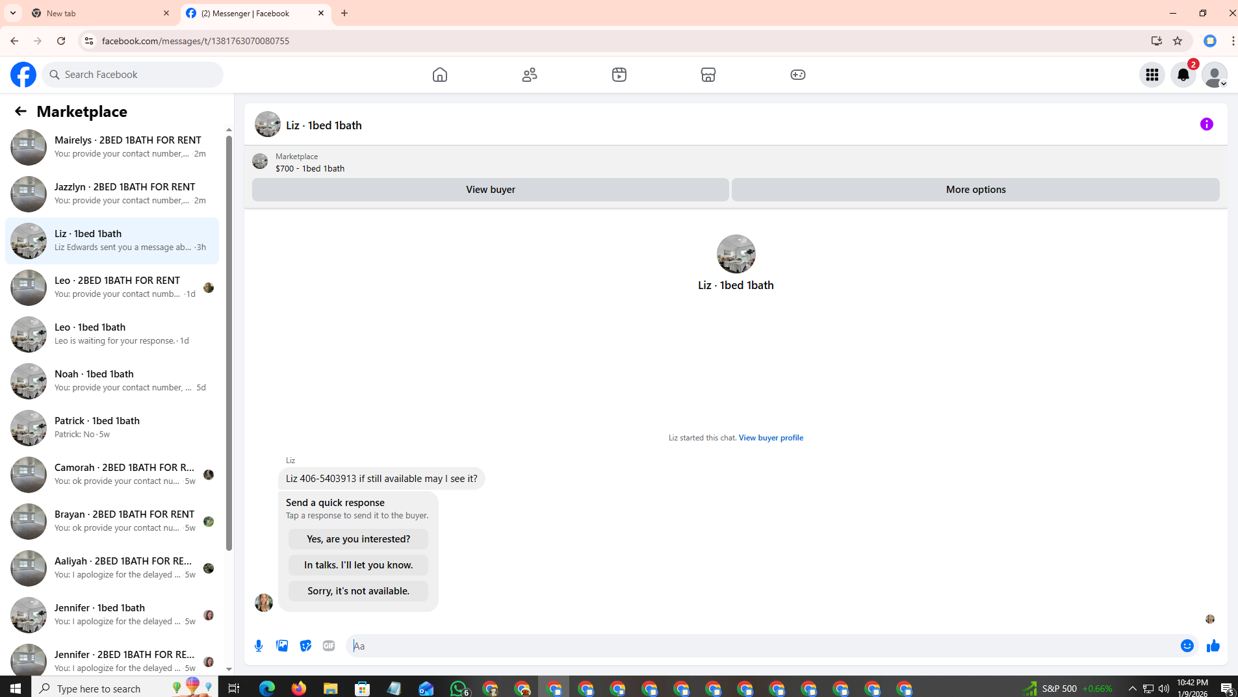
Task: Record a voice clip with the microphone
Action: pyautogui.click(x=259, y=646)
